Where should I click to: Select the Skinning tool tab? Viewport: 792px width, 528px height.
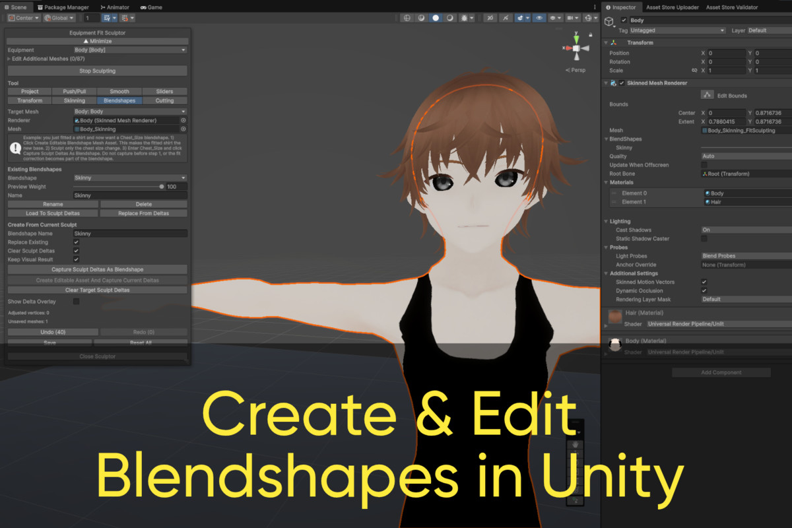pyautogui.click(x=75, y=101)
